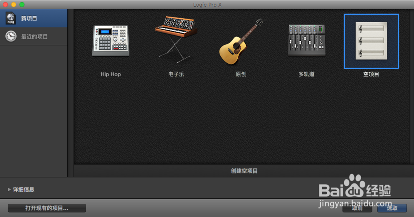Screen dimensions: 414x217
Task: Select the 多轨道 mixer template icon
Action: pyautogui.click(x=306, y=40)
